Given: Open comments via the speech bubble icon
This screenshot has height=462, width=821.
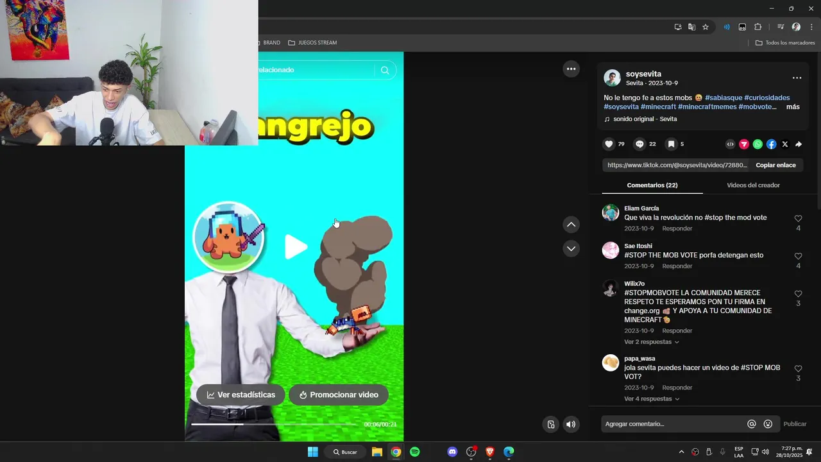Looking at the screenshot, I should [639, 144].
